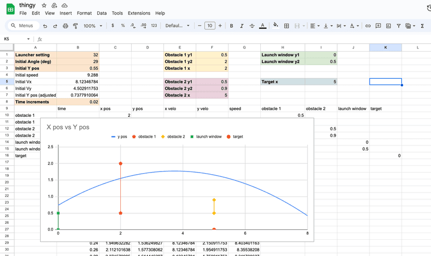
Task: Toggle bold formatting
Action: [x=231, y=26]
